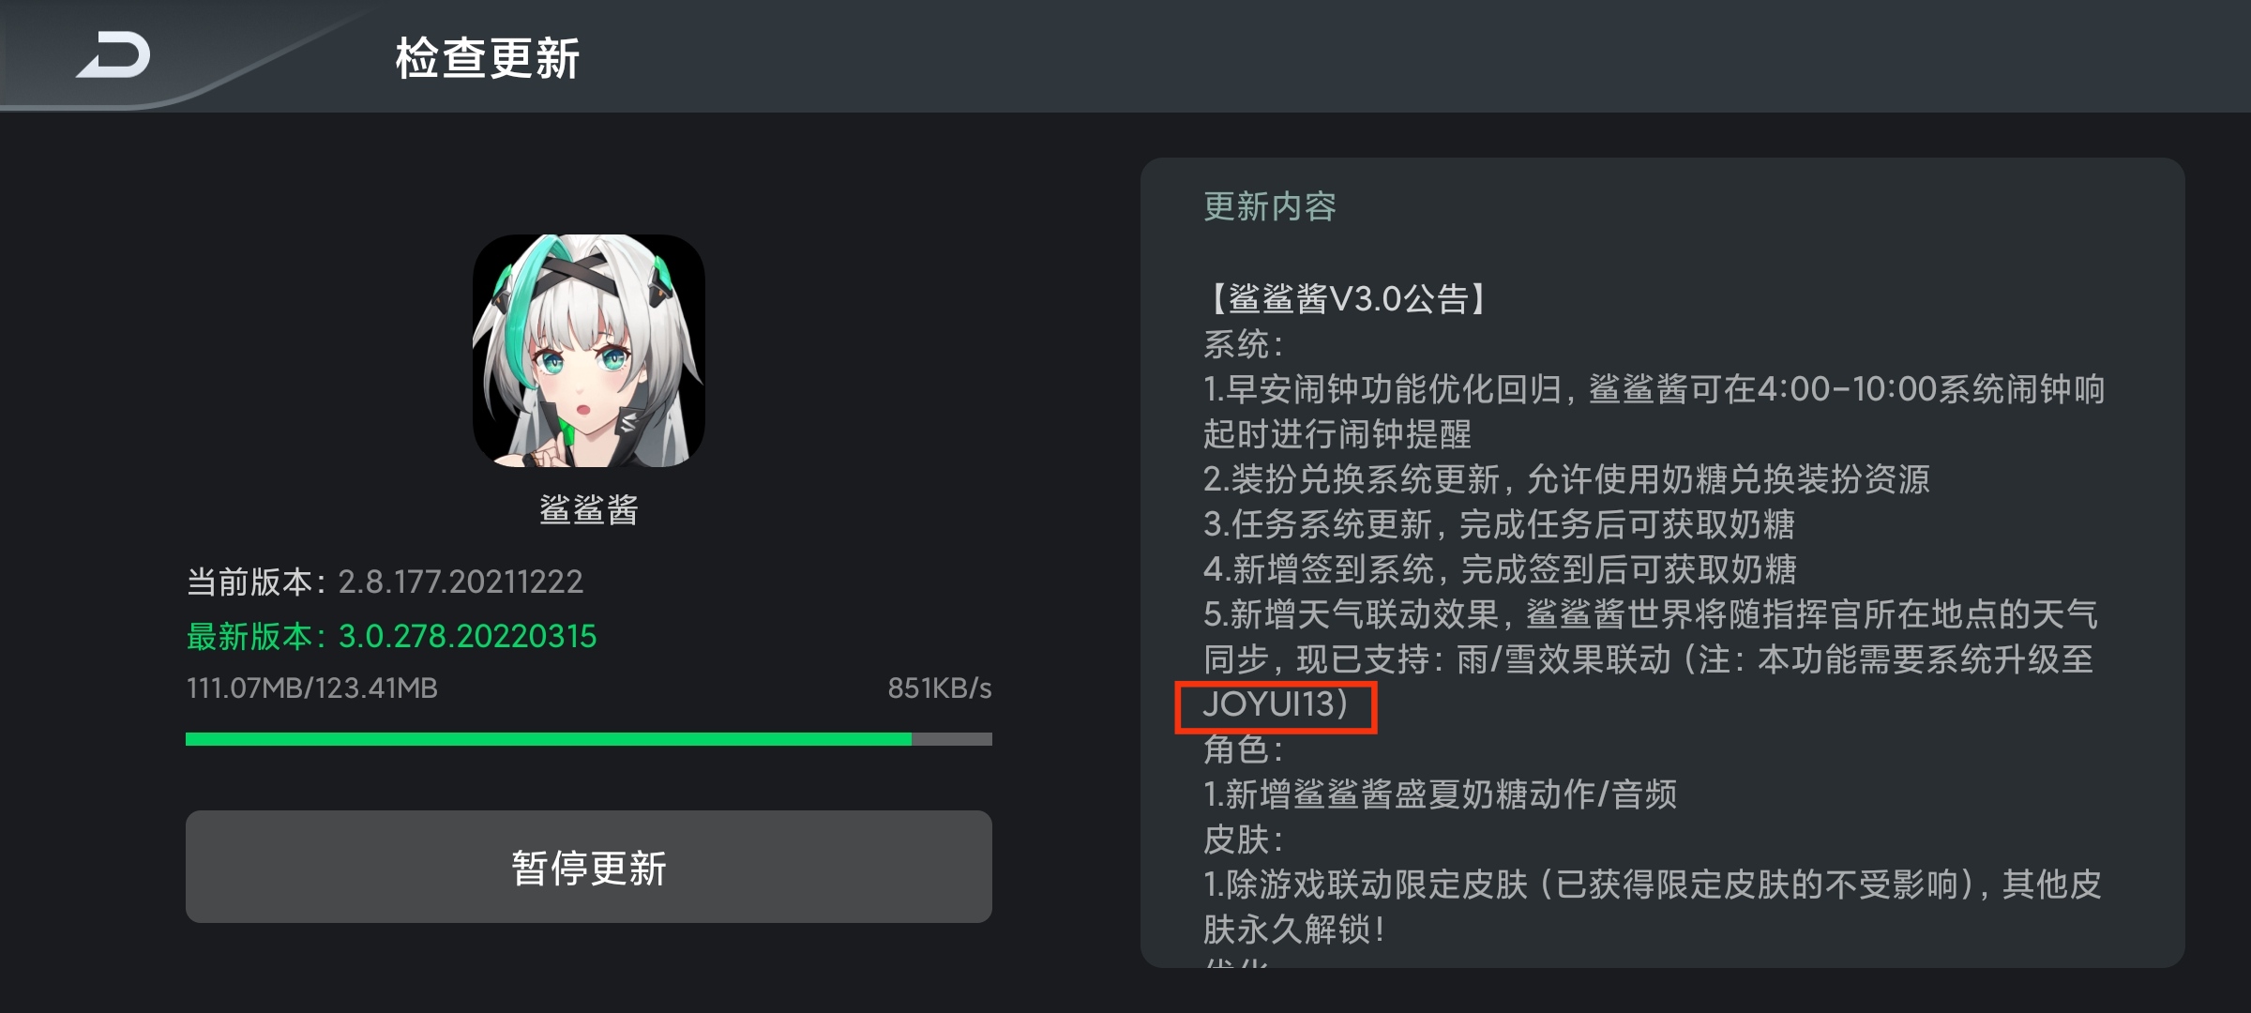
Task: Click the red-boxed JOYUI13 text
Action: (x=1276, y=704)
